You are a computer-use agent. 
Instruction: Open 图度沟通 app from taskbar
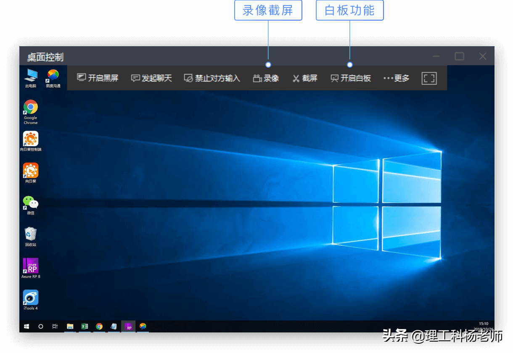tap(143, 326)
